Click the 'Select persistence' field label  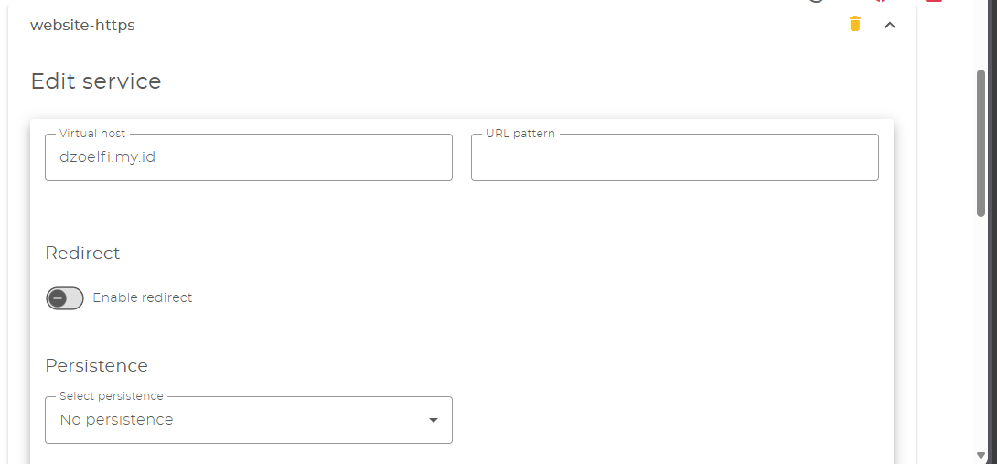click(112, 396)
